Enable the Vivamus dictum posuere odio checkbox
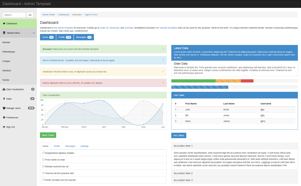The width and height of the screenshot is (301, 186). pyautogui.click(x=44, y=173)
